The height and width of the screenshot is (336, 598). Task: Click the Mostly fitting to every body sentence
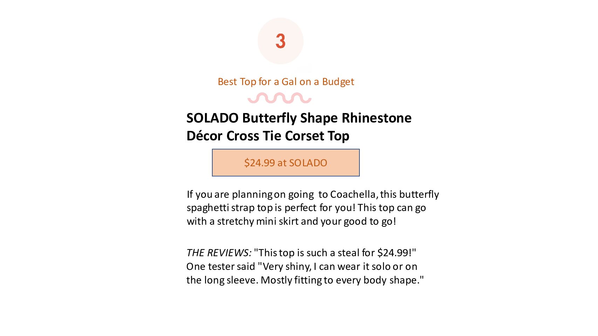click(342, 280)
